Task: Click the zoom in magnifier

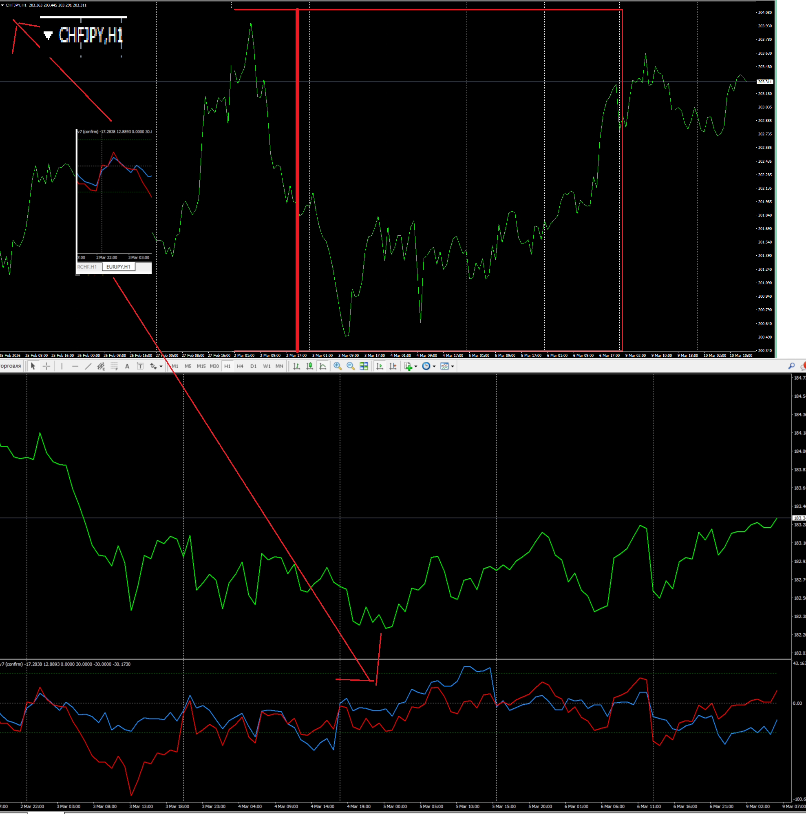Action: [337, 366]
